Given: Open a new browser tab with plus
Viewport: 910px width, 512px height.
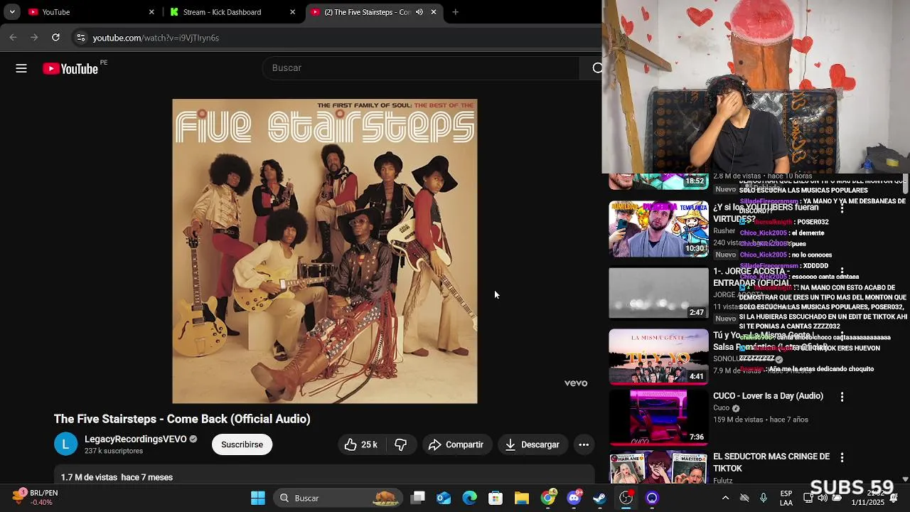Looking at the screenshot, I should [x=456, y=12].
